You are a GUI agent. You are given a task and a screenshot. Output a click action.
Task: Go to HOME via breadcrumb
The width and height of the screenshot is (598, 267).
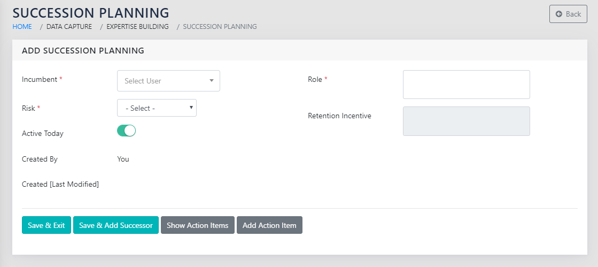pos(22,26)
